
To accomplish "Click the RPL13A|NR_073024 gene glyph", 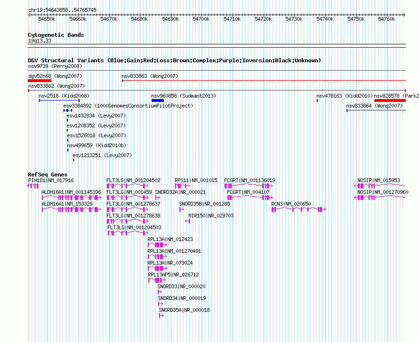I will tap(158, 268).
